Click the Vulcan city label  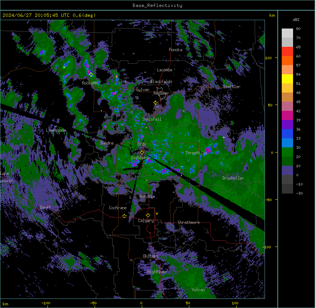point(198,290)
